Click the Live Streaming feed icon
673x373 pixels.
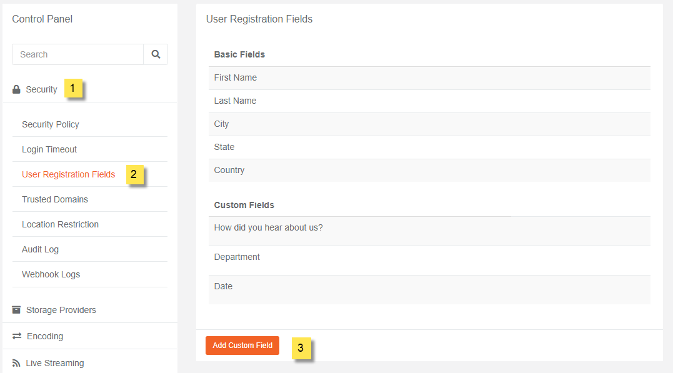coord(16,363)
